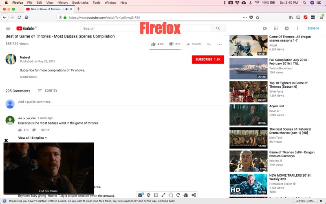The image size is (326, 204).
Task: Close the mini video player with X
Action: tap(6, 140)
